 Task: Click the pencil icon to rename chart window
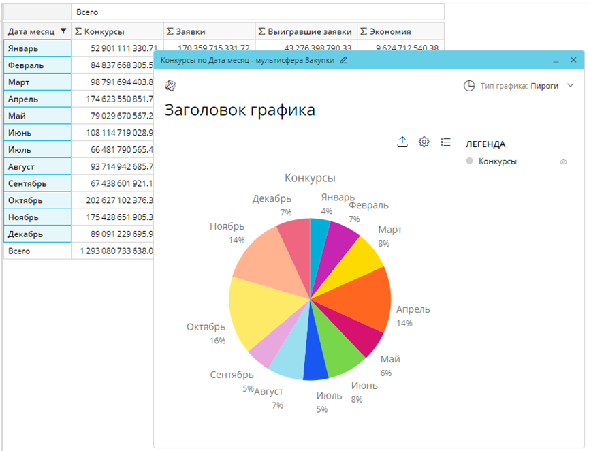(344, 61)
